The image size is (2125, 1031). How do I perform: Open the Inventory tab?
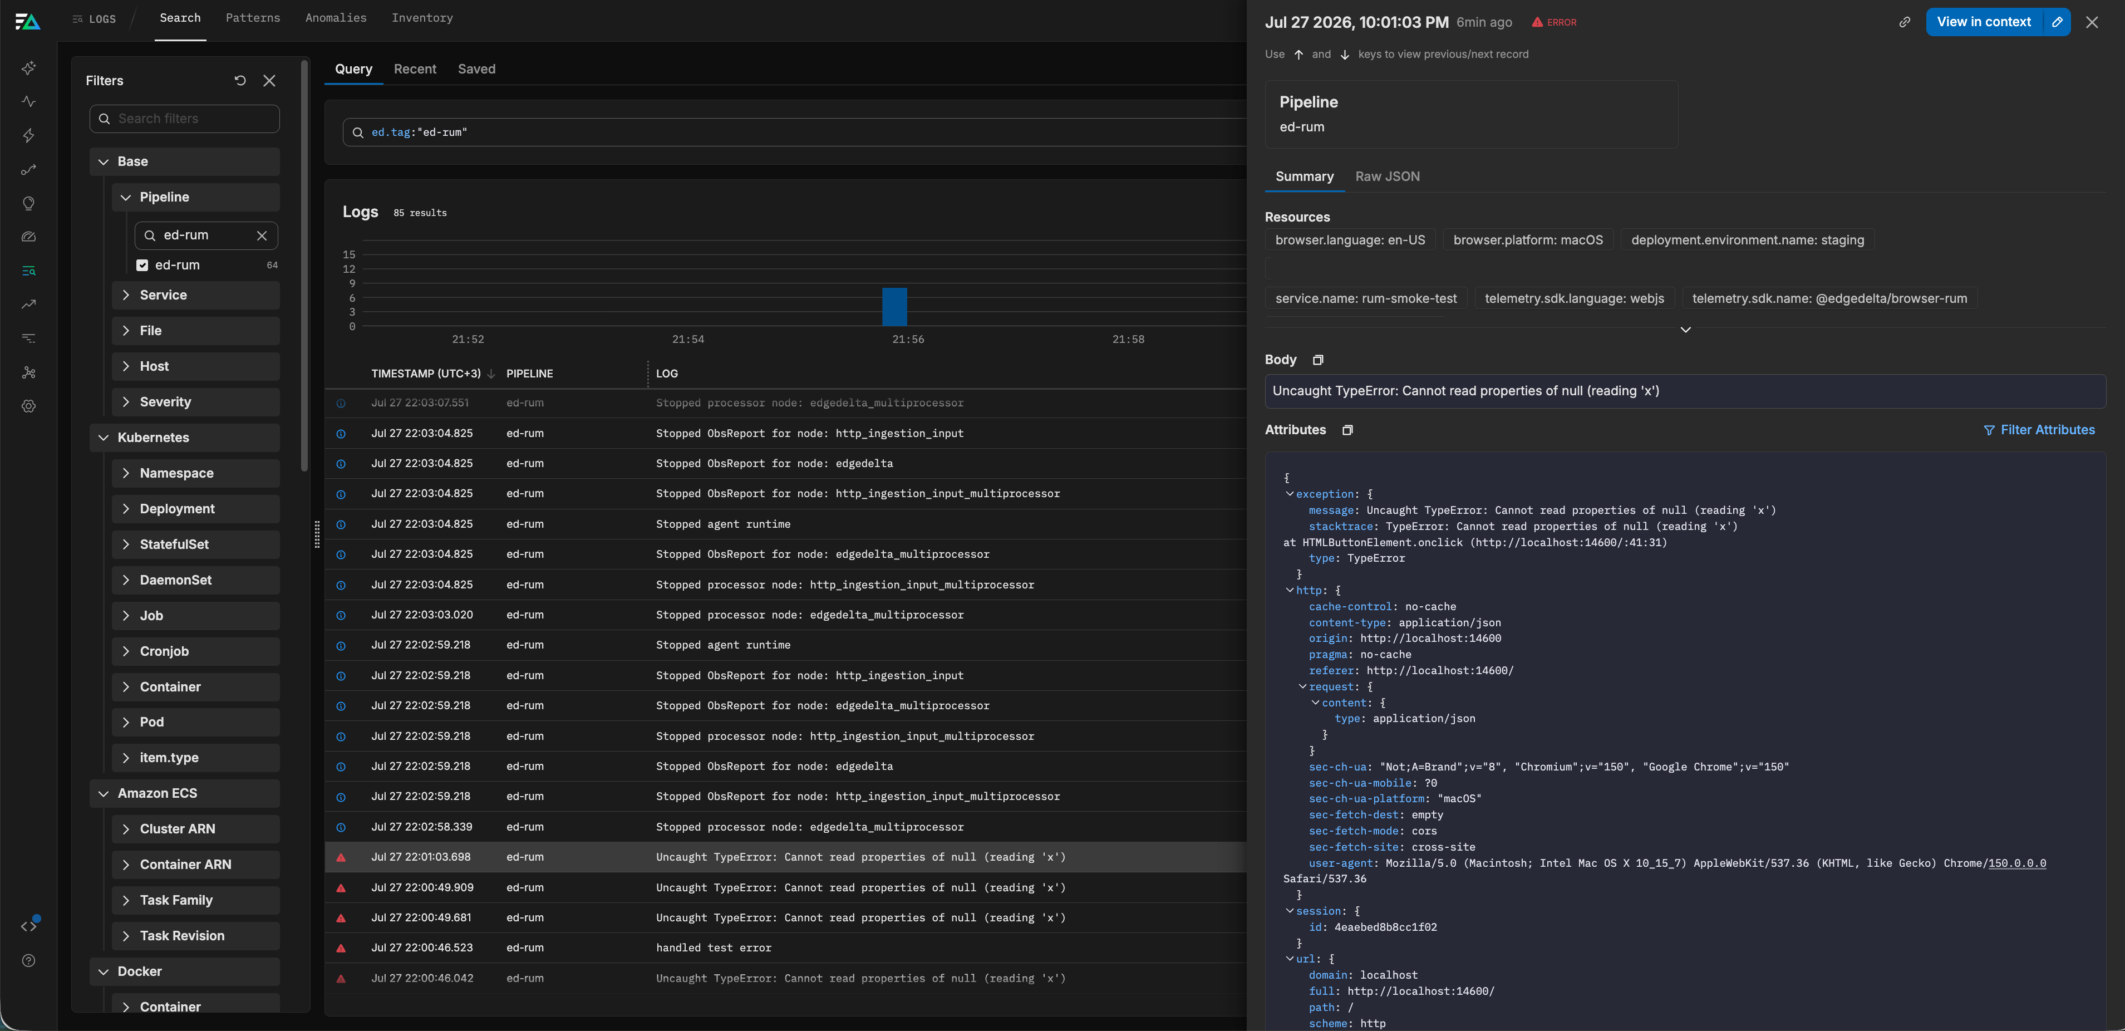pyautogui.click(x=421, y=18)
